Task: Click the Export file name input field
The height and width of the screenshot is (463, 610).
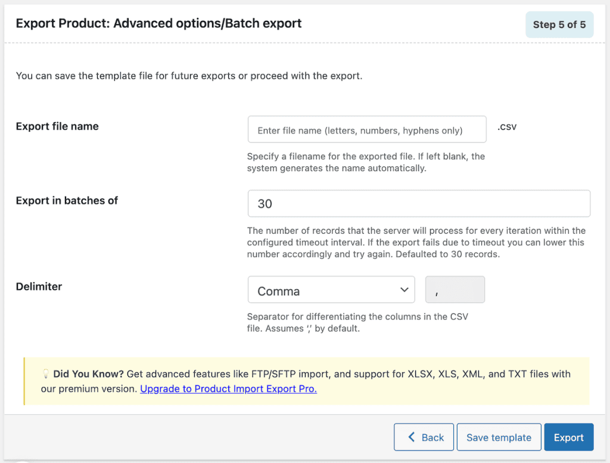Action: 367,129
